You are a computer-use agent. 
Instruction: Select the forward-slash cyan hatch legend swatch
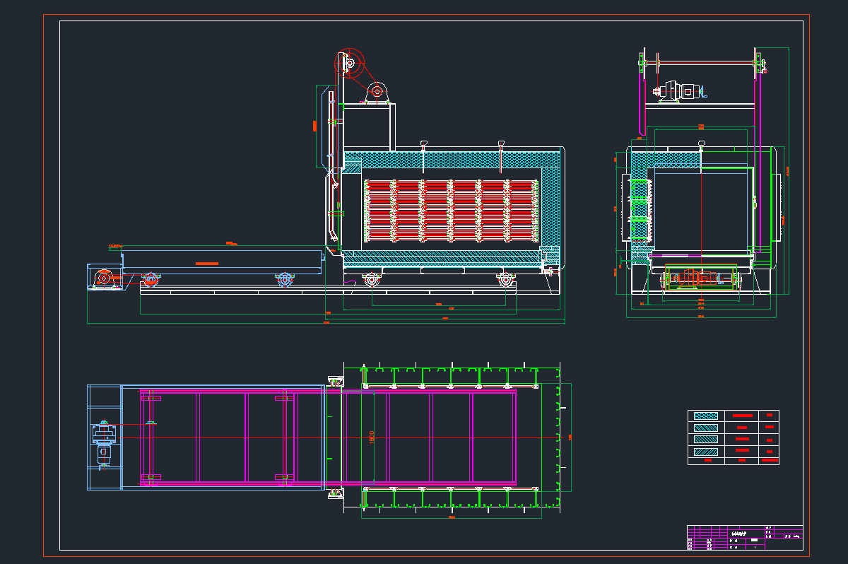coord(706,451)
